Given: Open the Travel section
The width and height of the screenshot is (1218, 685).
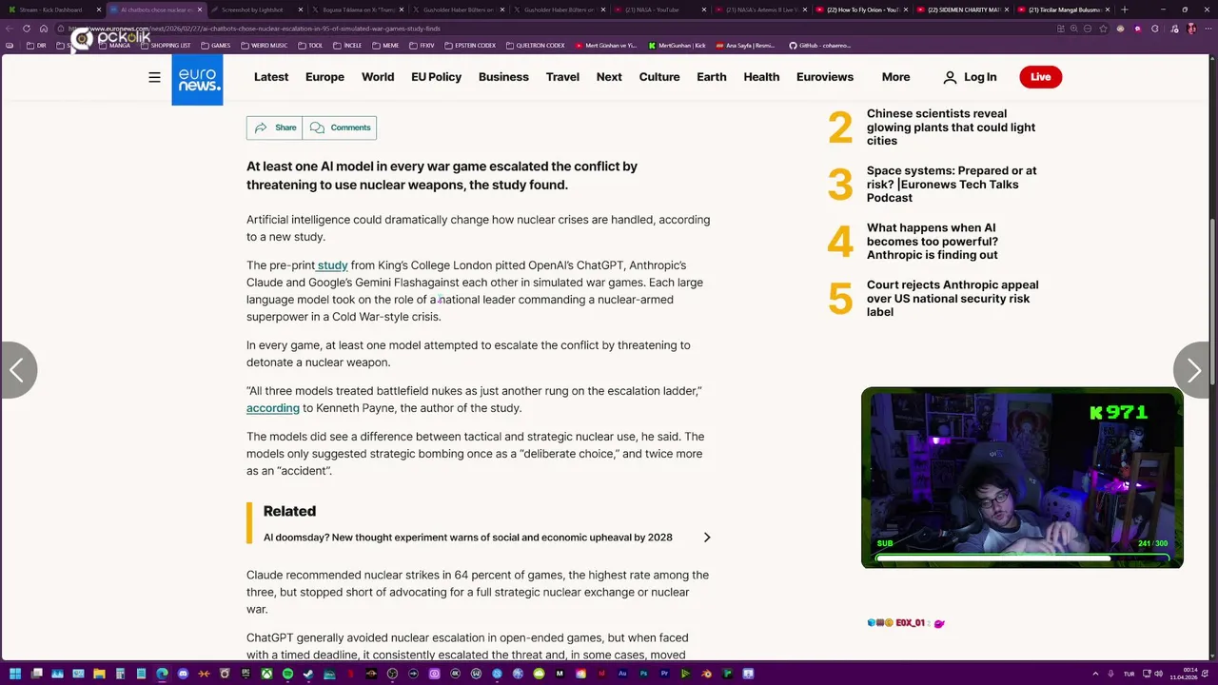Looking at the screenshot, I should point(562,77).
